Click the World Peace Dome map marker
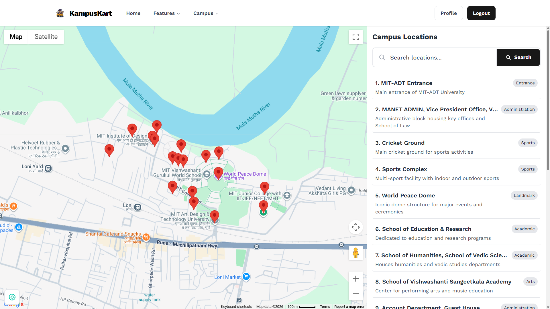Image resolution: width=550 pixels, height=309 pixels. [x=218, y=174]
